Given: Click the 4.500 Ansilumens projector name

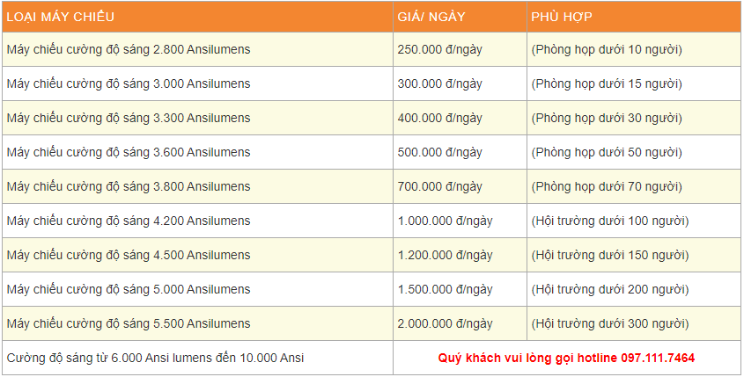Looking at the screenshot, I should point(129,255).
